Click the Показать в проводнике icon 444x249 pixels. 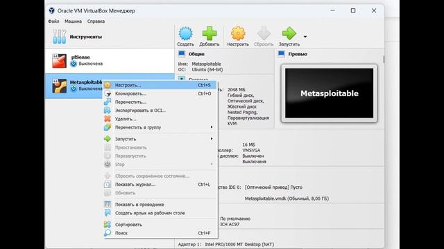tap(108, 205)
